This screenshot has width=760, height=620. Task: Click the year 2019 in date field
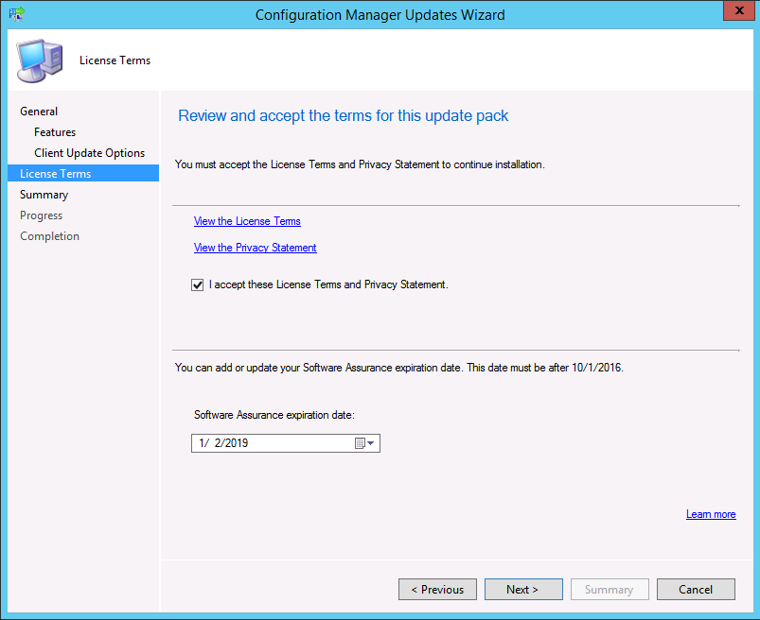[236, 443]
